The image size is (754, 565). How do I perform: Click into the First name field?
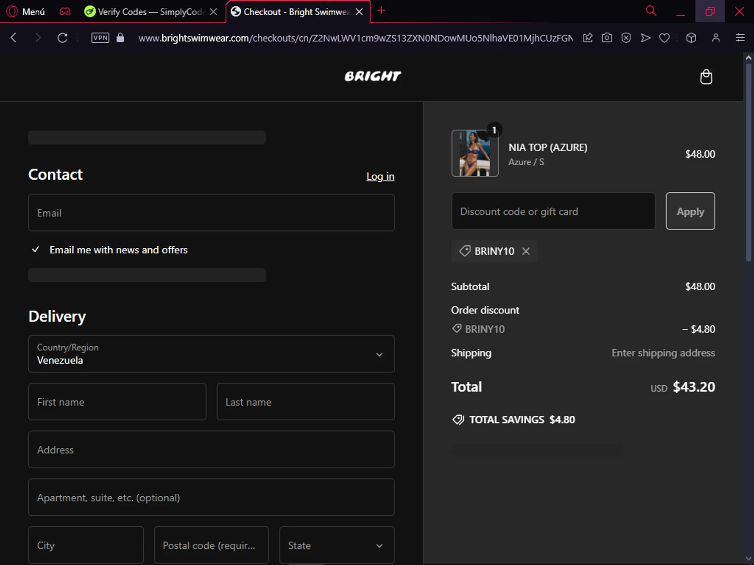[117, 402]
